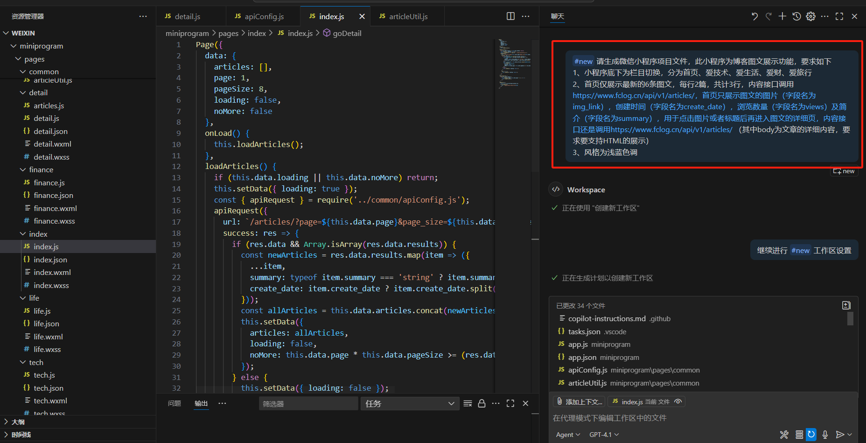Click the split editor icon
The width and height of the screenshot is (866, 443).
click(x=510, y=16)
